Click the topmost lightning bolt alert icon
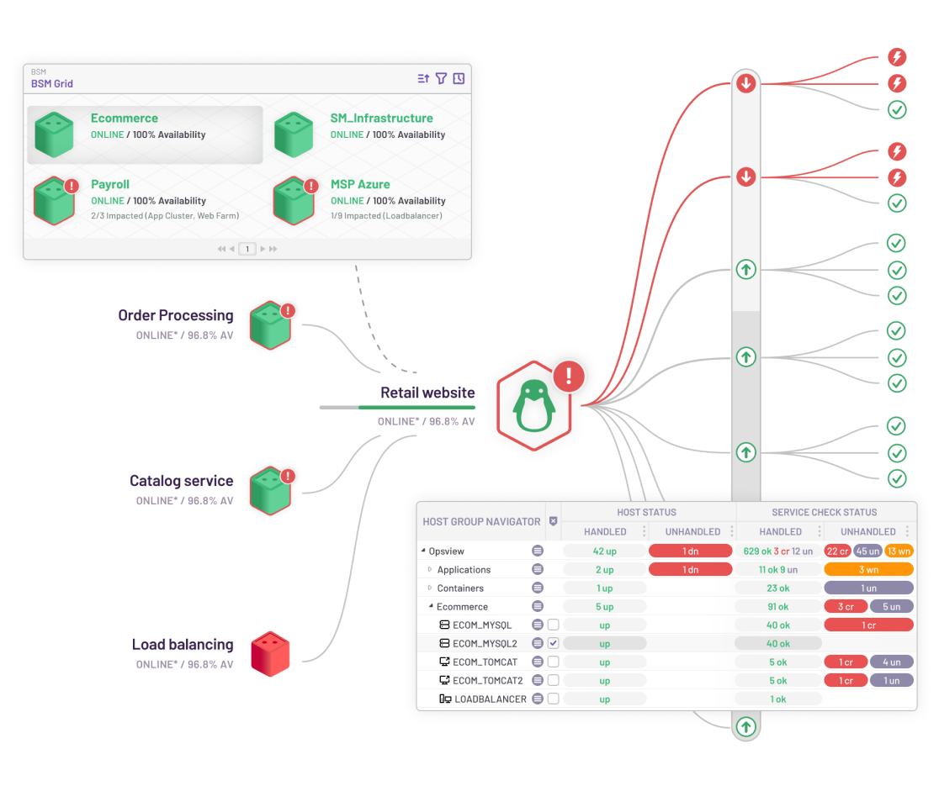Image resolution: width=939 pixels, height=807 pixels. pyautogui.click(x=897, y=57)
